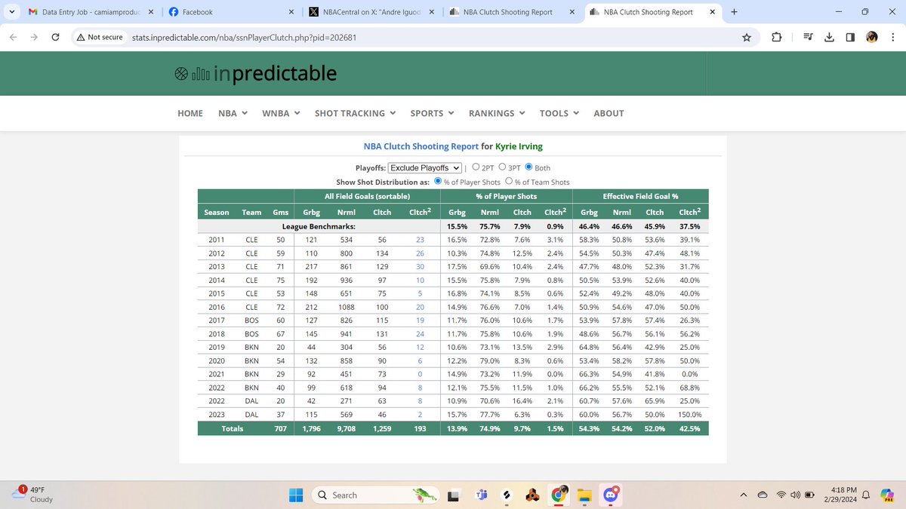
Task: Expand the RANKINGS navigation menu
Action: coord(497,113)
